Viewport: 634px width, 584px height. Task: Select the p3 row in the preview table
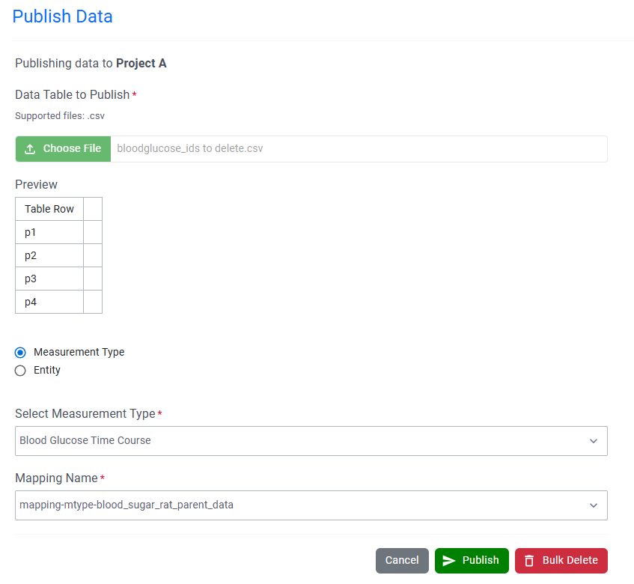click(49, 279)
